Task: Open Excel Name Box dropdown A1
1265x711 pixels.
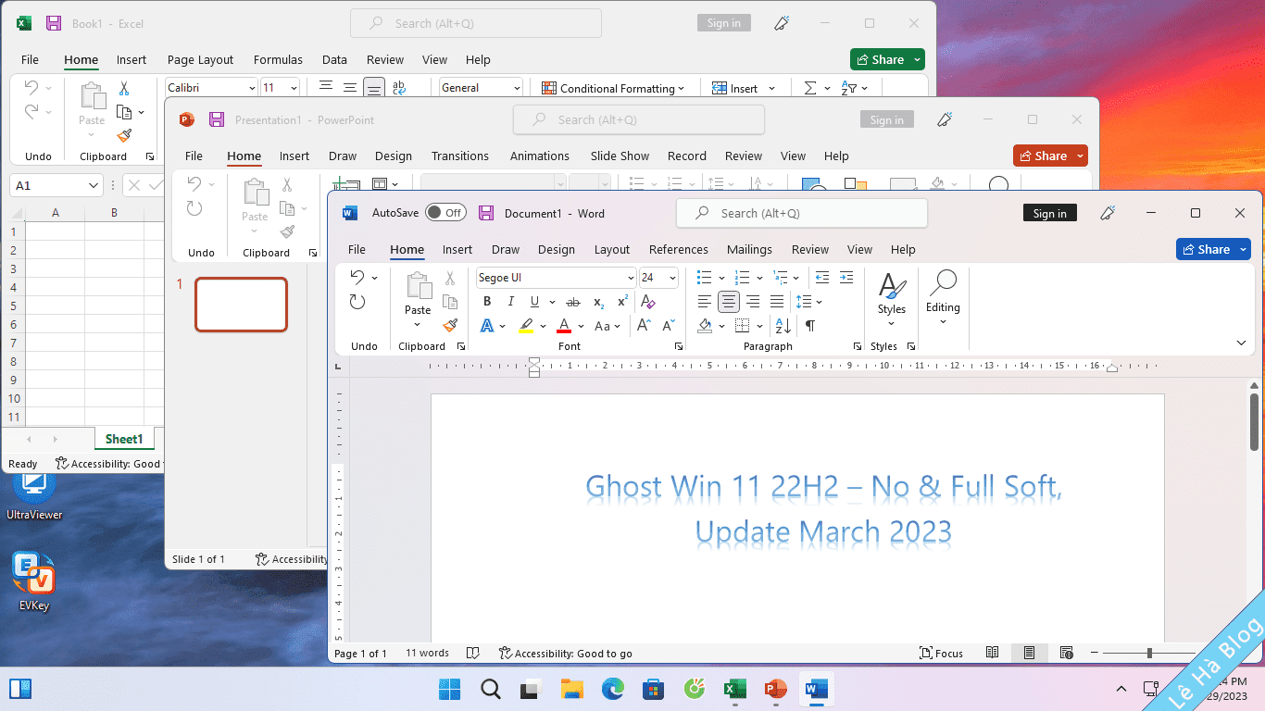Action: coord(94,185)
